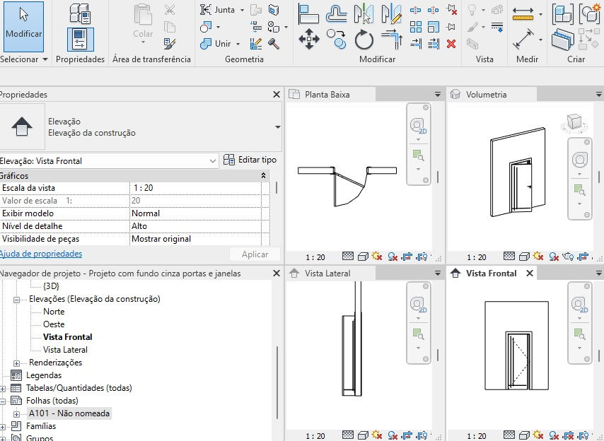
Task: Click the Split Element tool
Action: coord(415,10)
